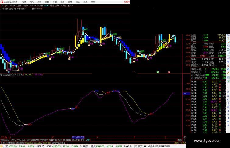
Task: Open the 综合资讯 tab
Action: 29,143
